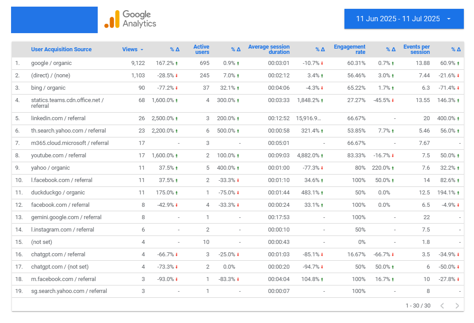Click the 00:03:01 duration for google / organic
This screenshot has height=323, width=474.
pyautogui.click(x=279, y=63)
